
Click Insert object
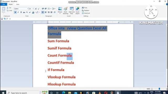tap(77, 10)
